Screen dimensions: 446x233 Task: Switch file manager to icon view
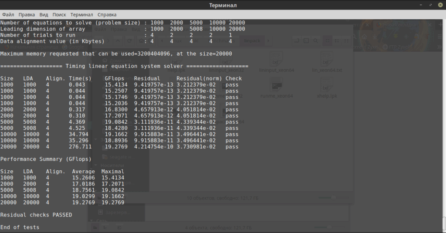point(328,41)
